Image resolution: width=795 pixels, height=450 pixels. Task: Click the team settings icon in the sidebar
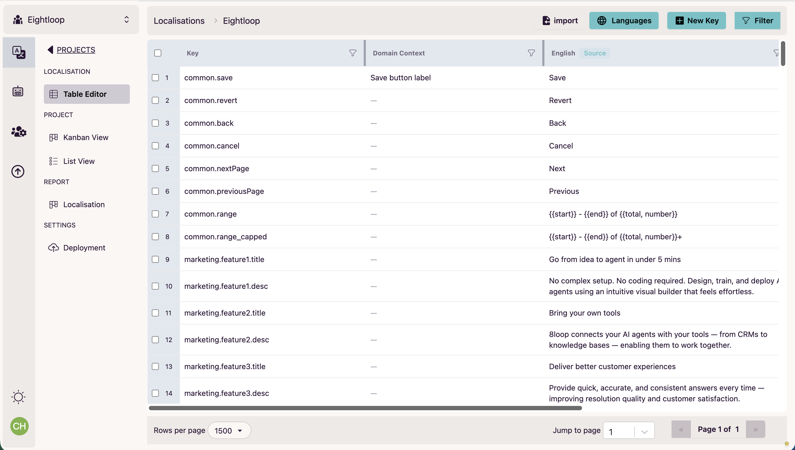(x=19, y=132)
